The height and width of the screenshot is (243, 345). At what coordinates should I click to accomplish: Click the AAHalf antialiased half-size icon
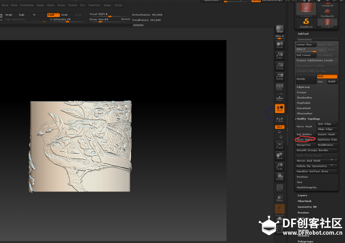click(x=280, y=76)
